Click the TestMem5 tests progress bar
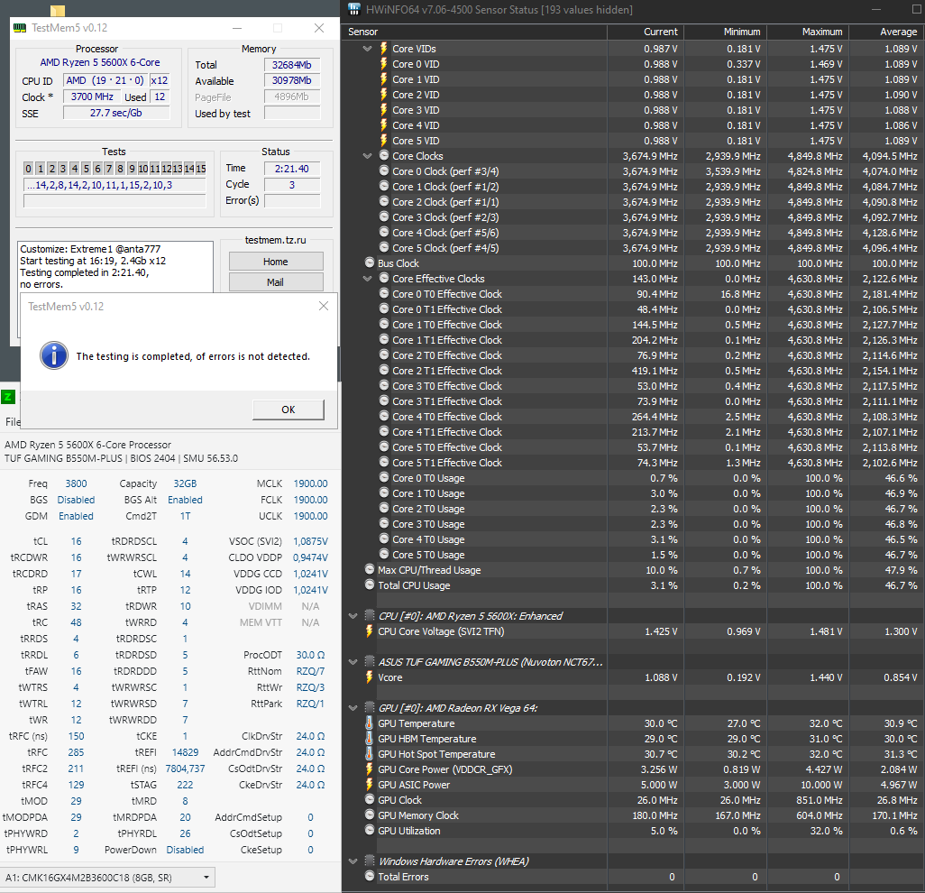 (114, 201)
